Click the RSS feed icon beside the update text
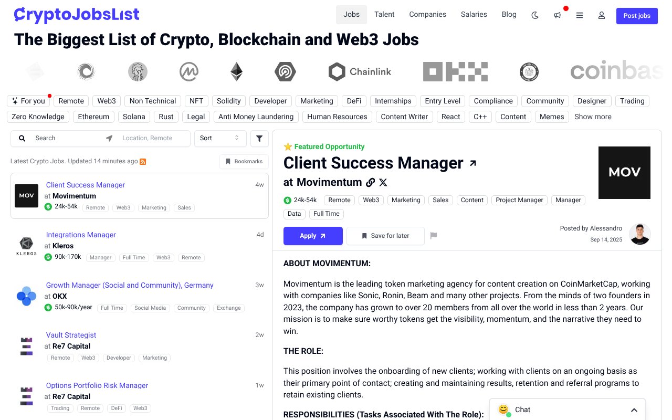 pyautogui.click(x=143, y=161)
